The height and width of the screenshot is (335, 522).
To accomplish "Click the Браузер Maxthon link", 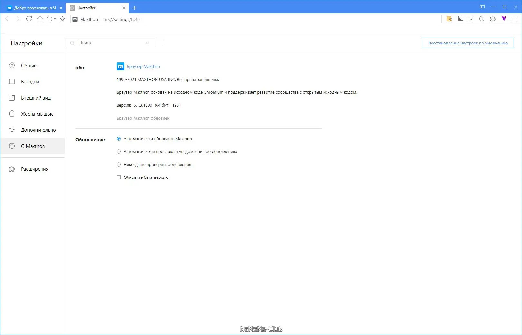I will pyautogui.click(x=143, y=67).
